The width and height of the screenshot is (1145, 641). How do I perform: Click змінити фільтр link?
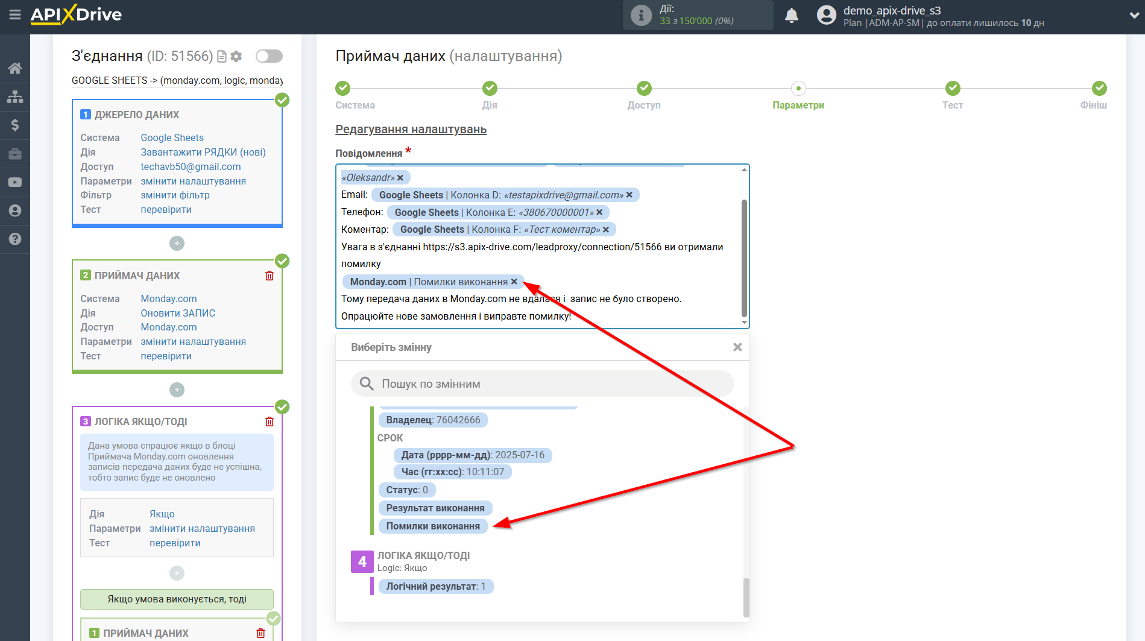click(175, 195)
